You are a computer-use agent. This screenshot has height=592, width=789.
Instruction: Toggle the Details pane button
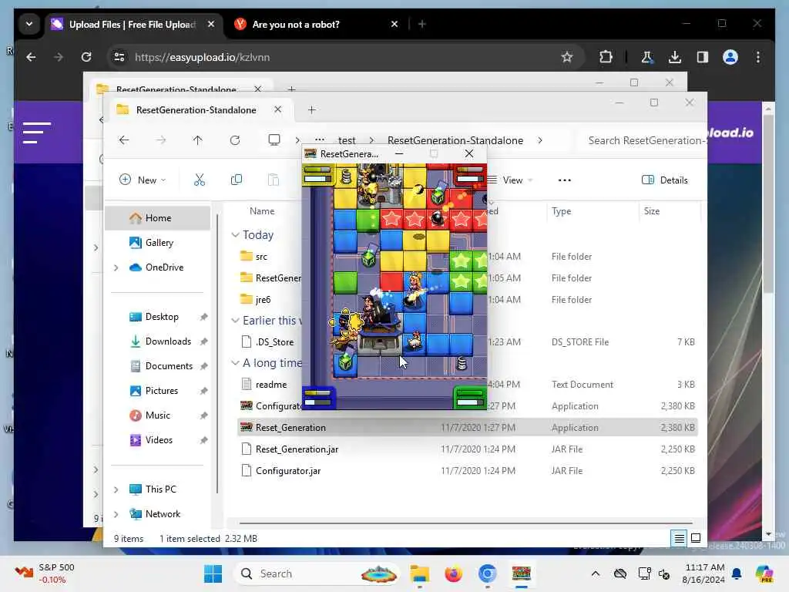[x=665, y=180]
